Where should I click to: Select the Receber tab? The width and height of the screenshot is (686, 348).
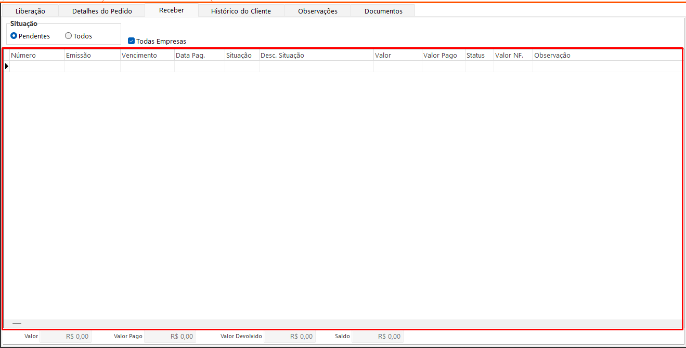[172, 10]
